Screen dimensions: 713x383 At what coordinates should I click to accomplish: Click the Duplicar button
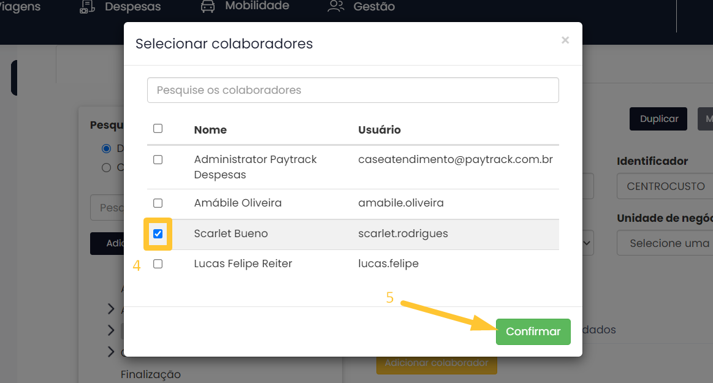pyautogui.click(x=658, y=119)
